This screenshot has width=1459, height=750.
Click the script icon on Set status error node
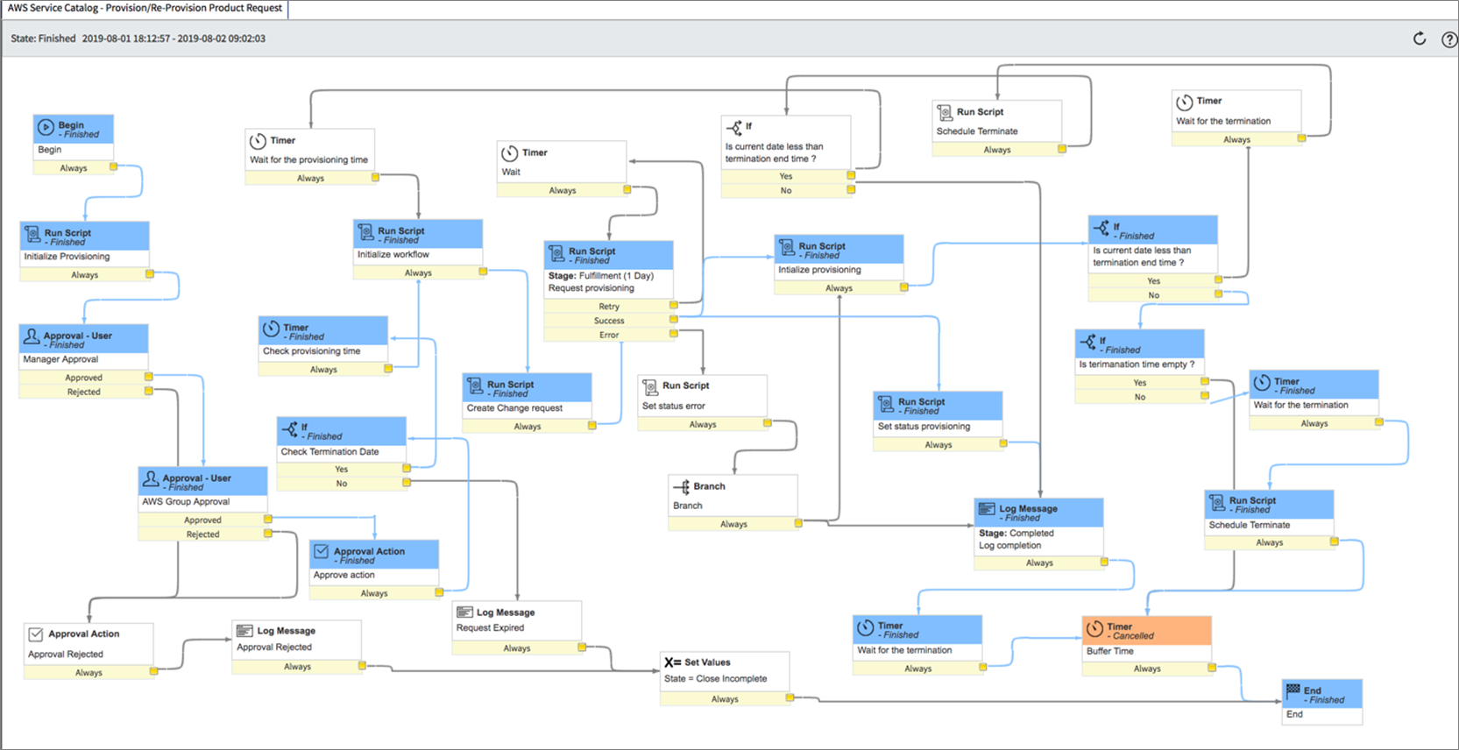click(650, 386)
